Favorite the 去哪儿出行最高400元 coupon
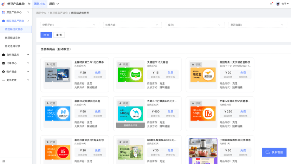Image resolution: width=291 pixels, height=164 pixels. tap(124, 103)
